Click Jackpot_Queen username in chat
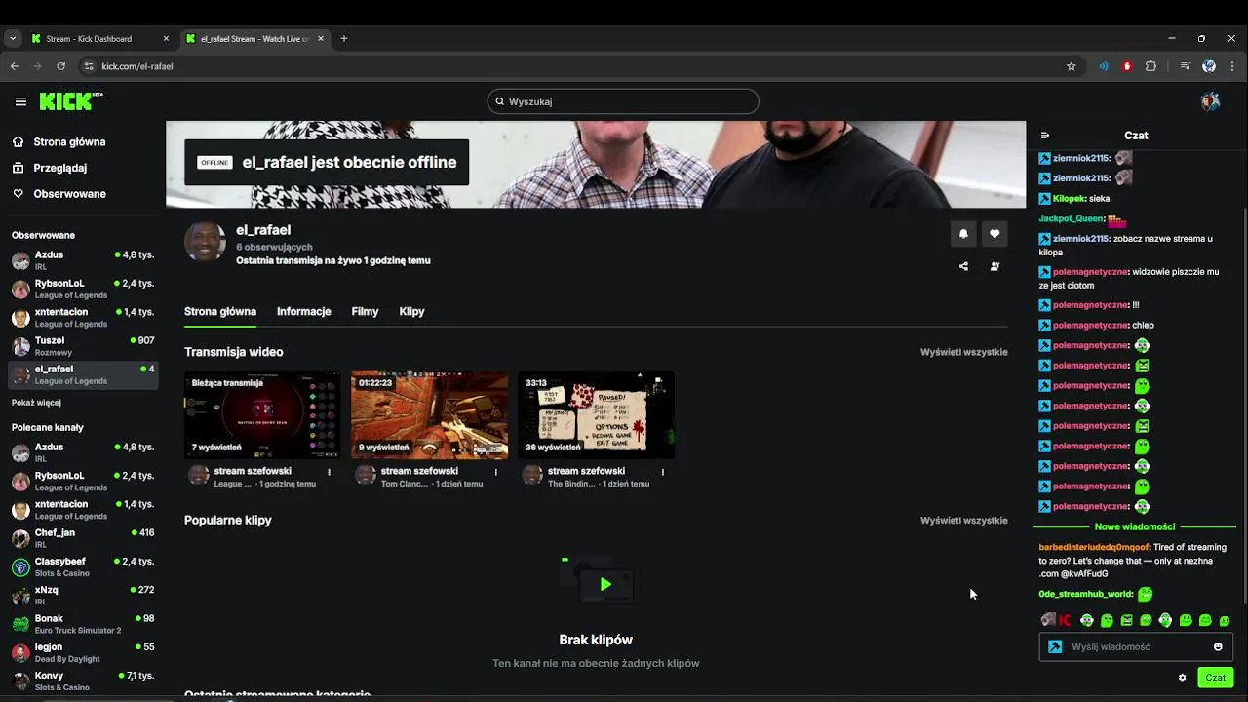 coord(1071,218)
